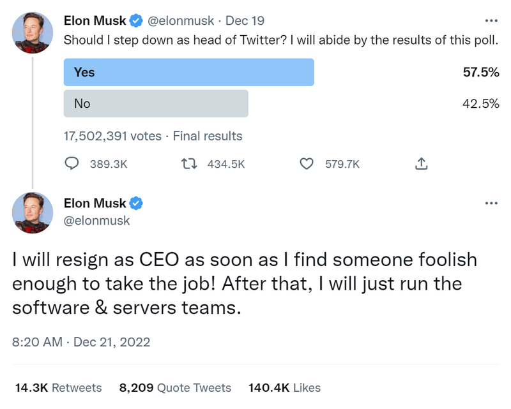Click the retweet arrows icon
Screen dimensions: 511x409
190,164
